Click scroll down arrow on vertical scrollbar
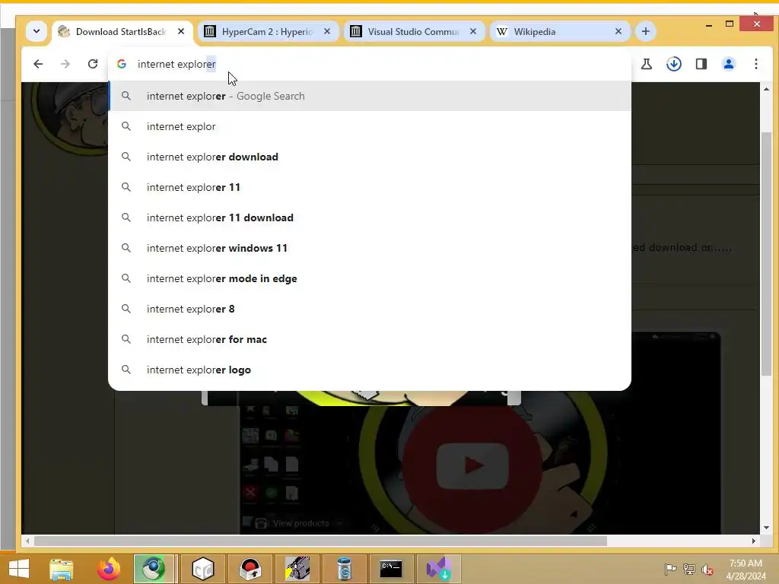Viewport: 779px width, 584px height. click(x=767, y=528)
